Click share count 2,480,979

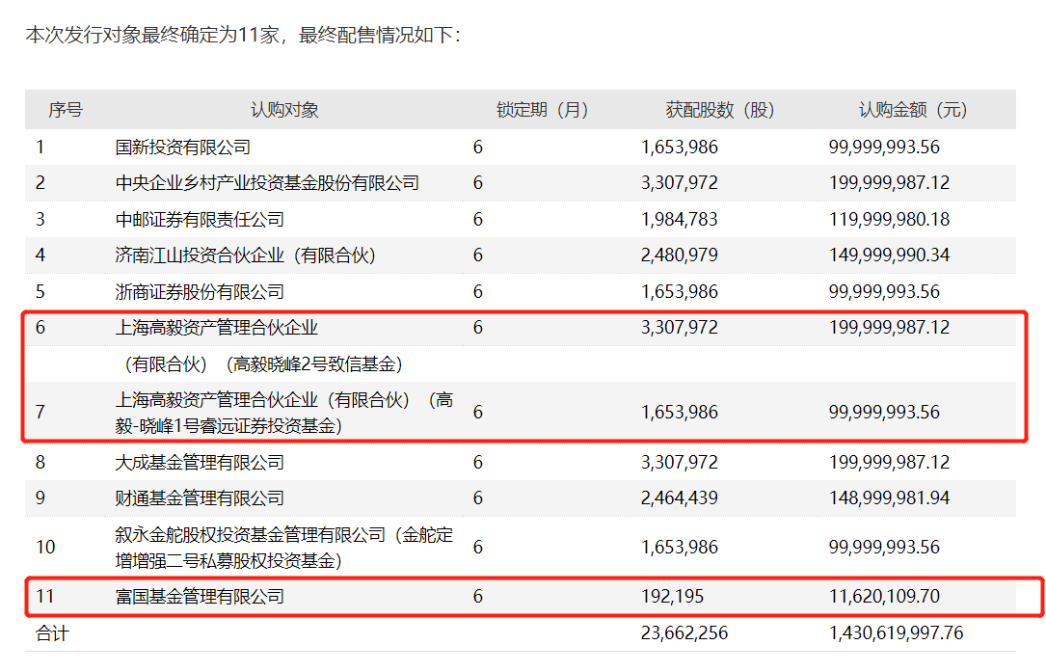[x=679, y=255]
